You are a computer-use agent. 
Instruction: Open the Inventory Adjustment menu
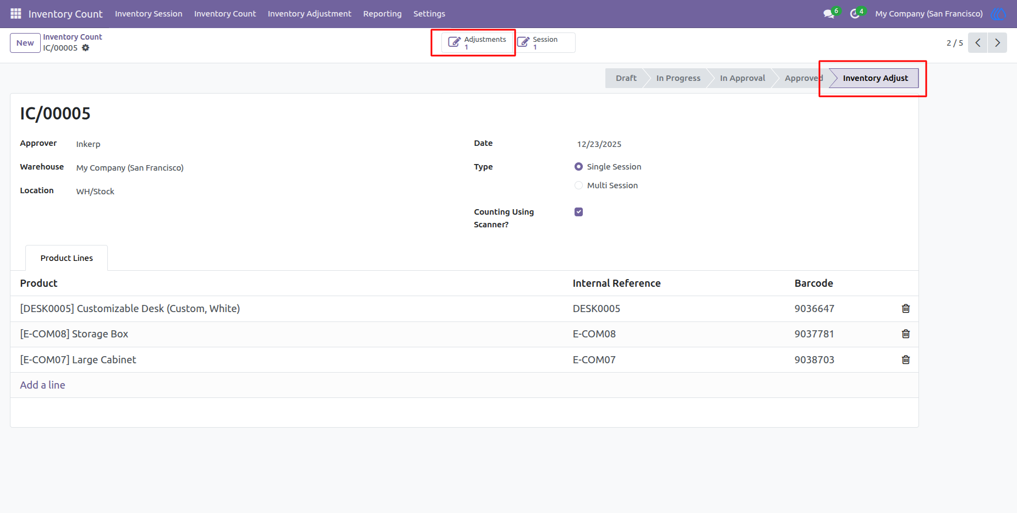(x=309, y=14)
